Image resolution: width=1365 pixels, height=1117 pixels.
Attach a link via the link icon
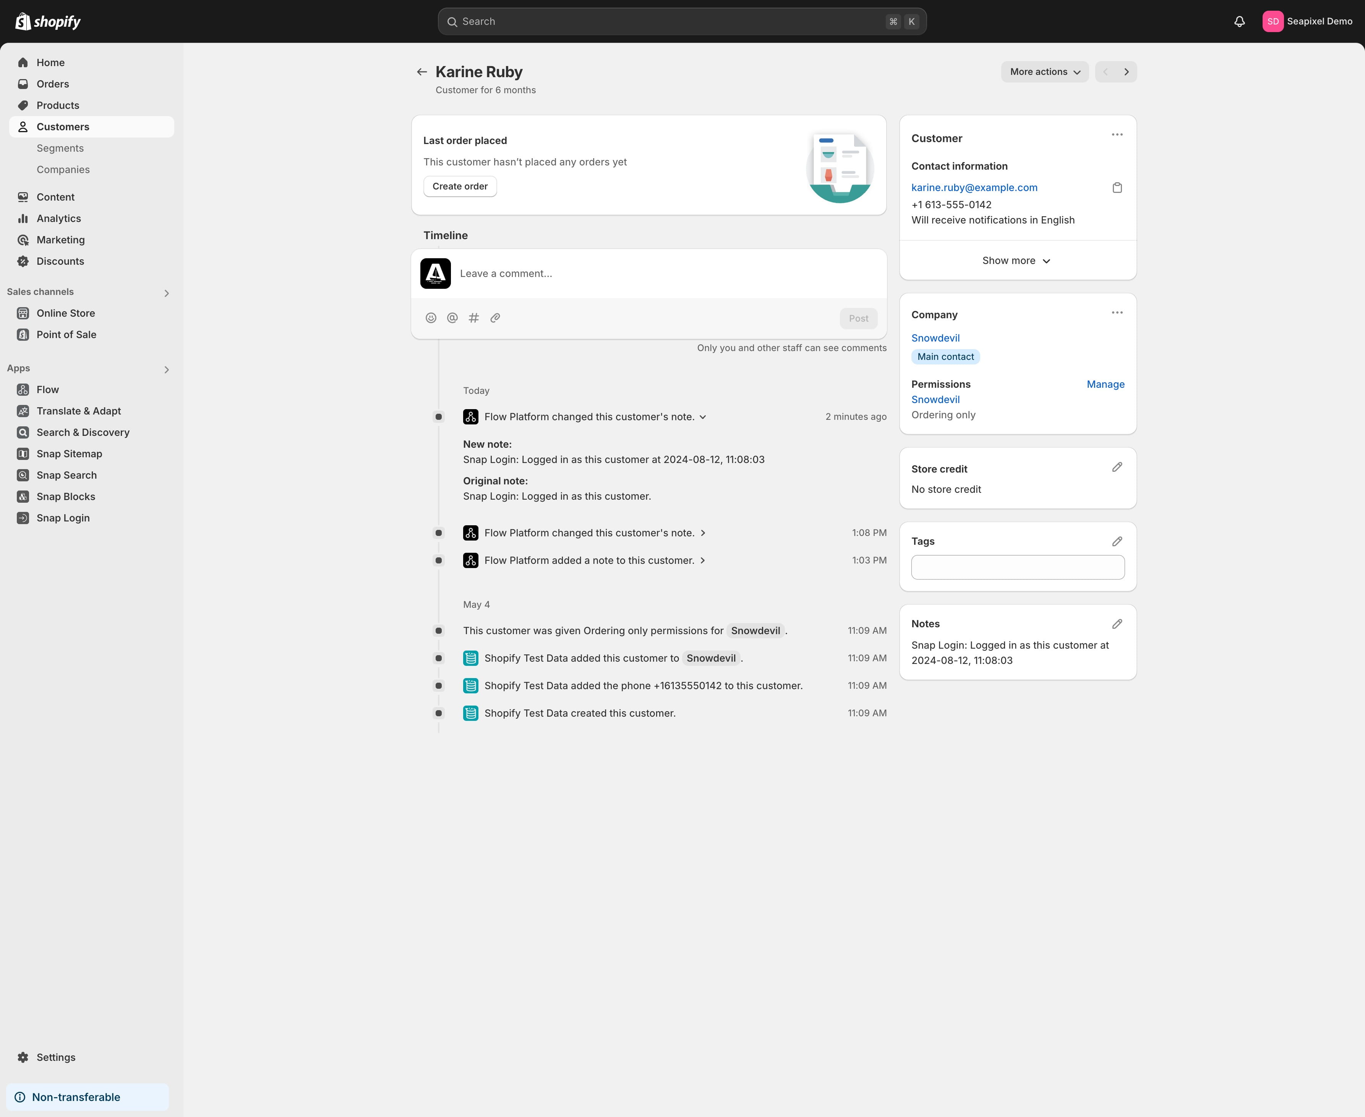(x=495, y=317)
